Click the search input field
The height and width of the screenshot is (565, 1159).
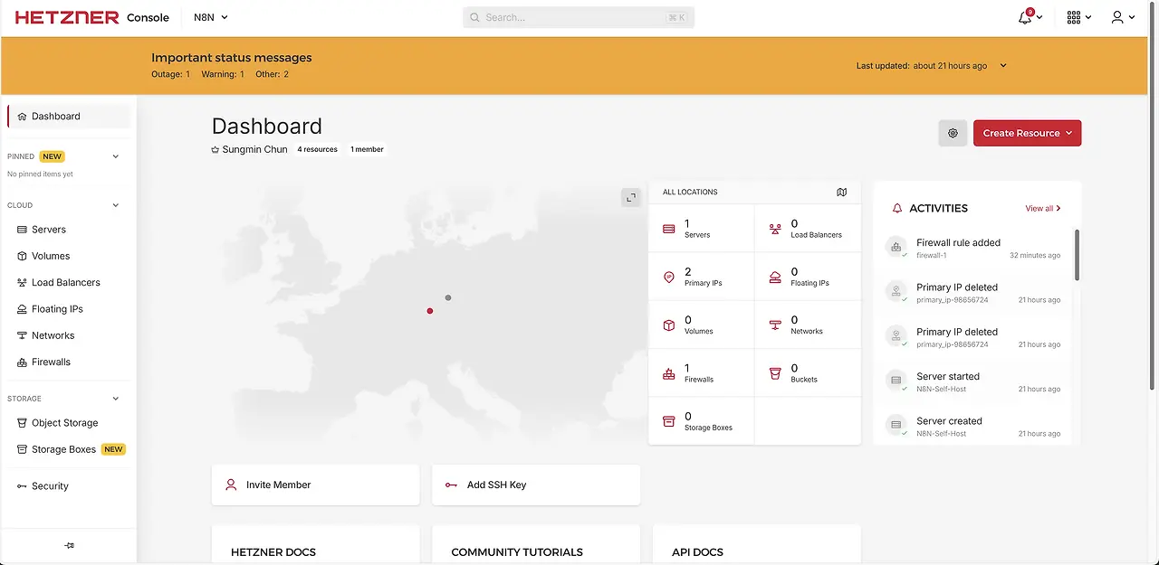pyautogui.click(x=579, y=17)
